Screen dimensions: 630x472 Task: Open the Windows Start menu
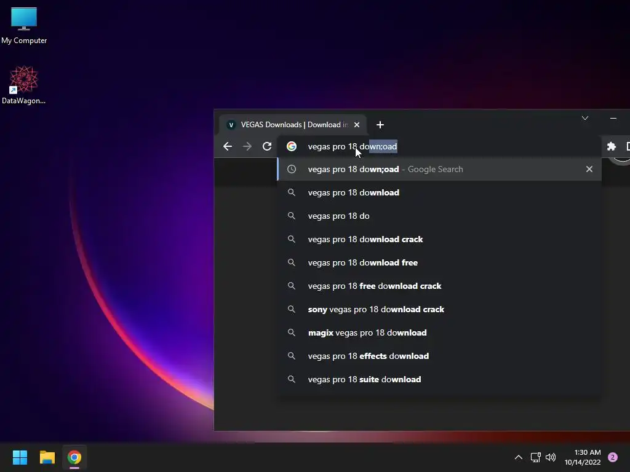[20, 457]
